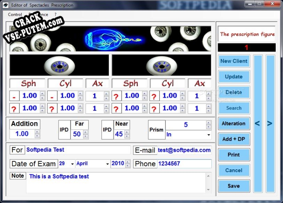The width and height of the screenshot is (283, 203).
Task: Click the next record arrow button
Action: pos(270,124)
